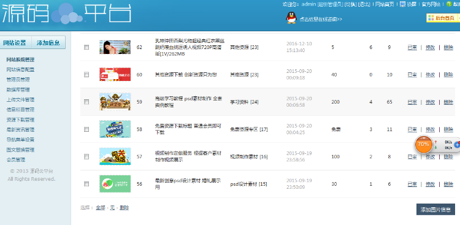Open 资源下载管理 in the sidebar
This screenshot has height=225, width=460.
20,120
